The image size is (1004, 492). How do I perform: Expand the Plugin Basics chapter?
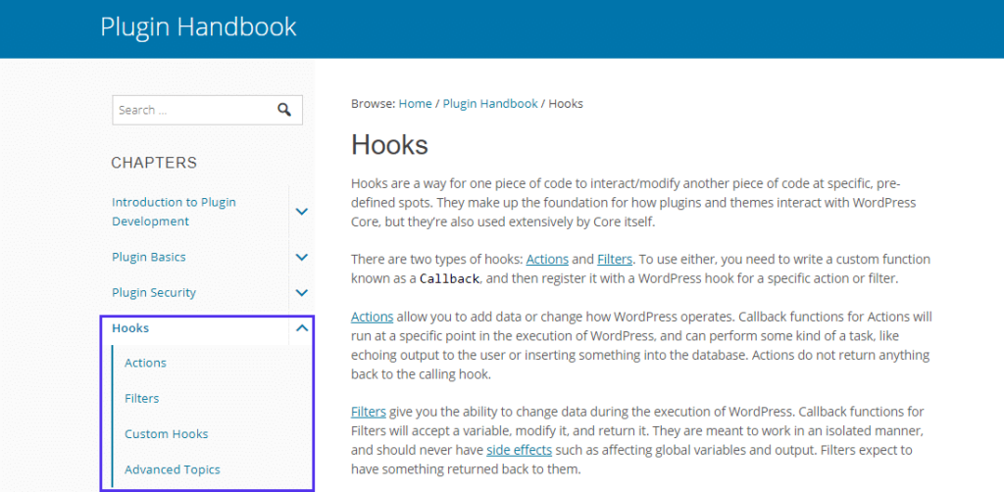tap(302, 257)
